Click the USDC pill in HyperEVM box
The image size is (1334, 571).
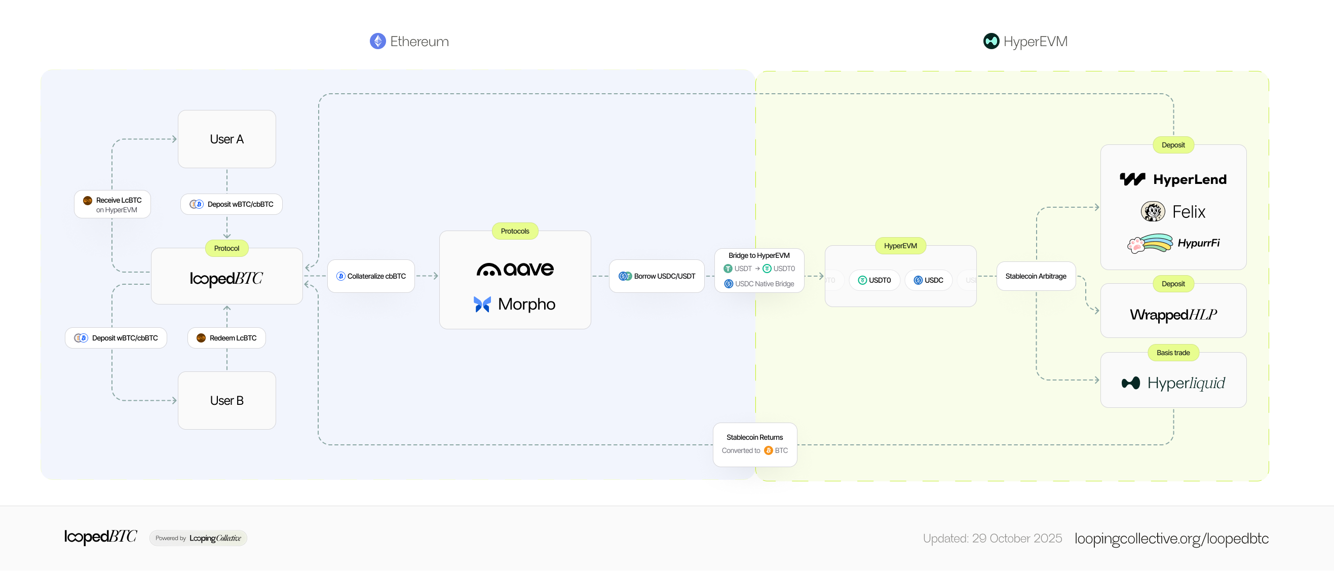tap(928, 281)
